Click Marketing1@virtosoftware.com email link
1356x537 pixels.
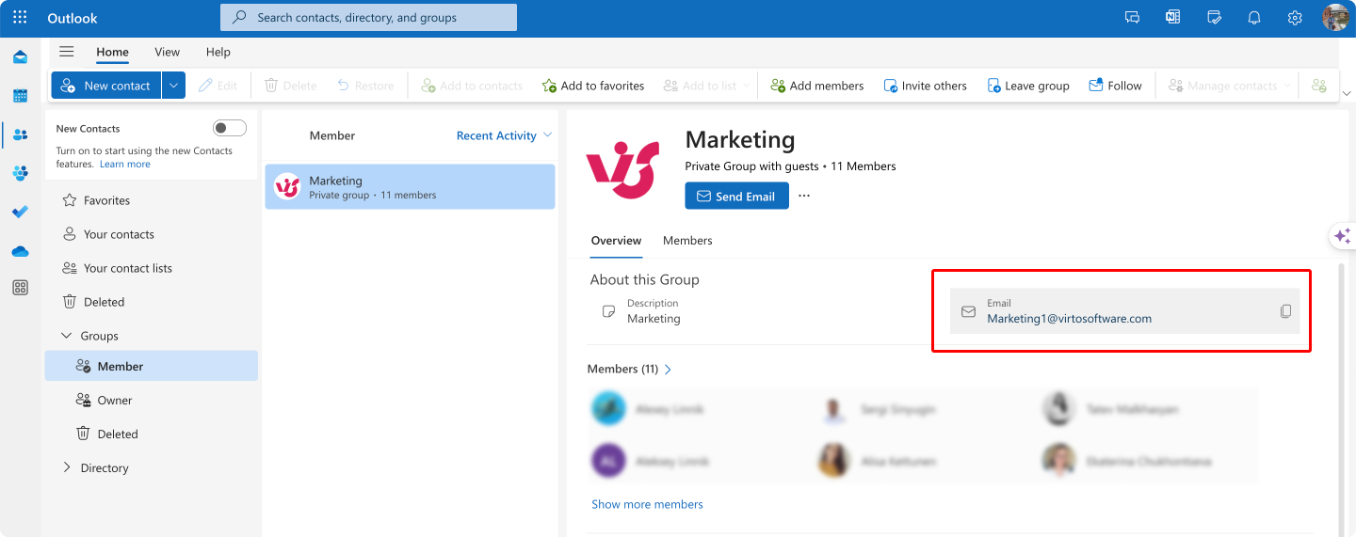pyautogui.click(x=1069, y=318)
